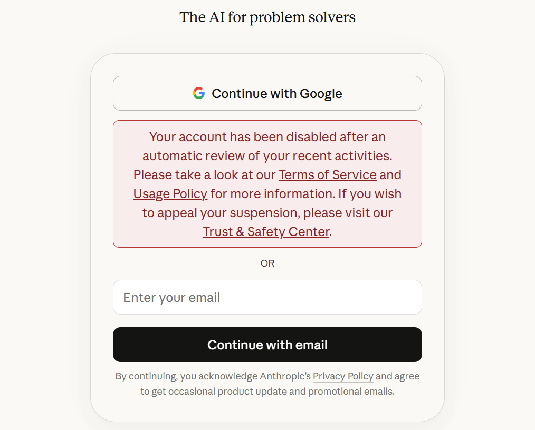Click the 'The AI for problem solvers' heading
535x430 pixels.
point(267,17)
